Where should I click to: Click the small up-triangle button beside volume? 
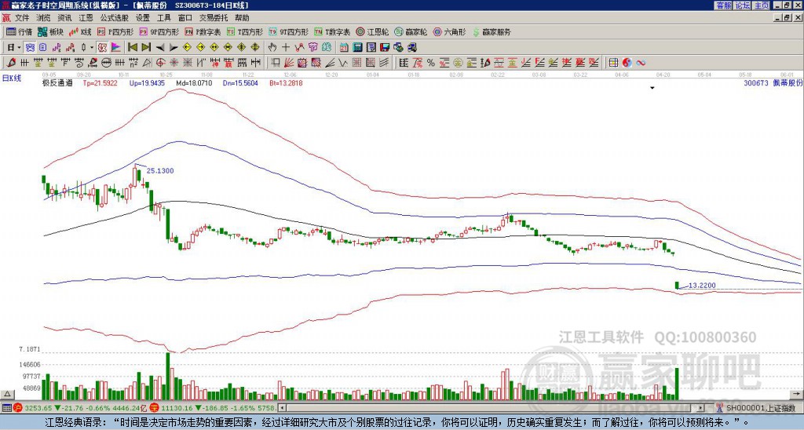pos(7,394)
